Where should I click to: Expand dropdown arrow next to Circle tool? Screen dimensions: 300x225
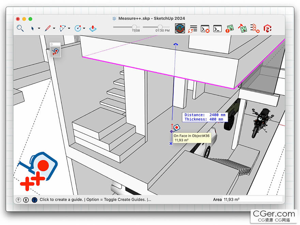point(84,29)
